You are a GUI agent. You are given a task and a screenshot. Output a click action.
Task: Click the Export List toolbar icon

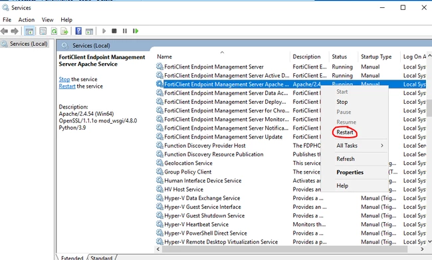64,31
